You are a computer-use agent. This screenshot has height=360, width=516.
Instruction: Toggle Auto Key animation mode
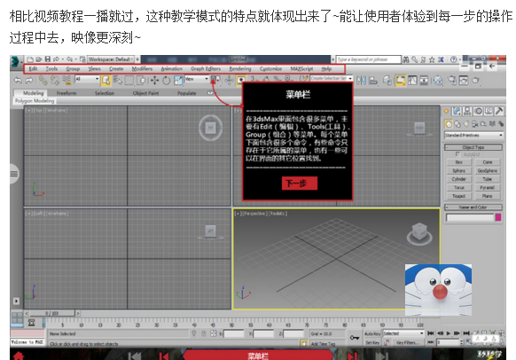372,333
